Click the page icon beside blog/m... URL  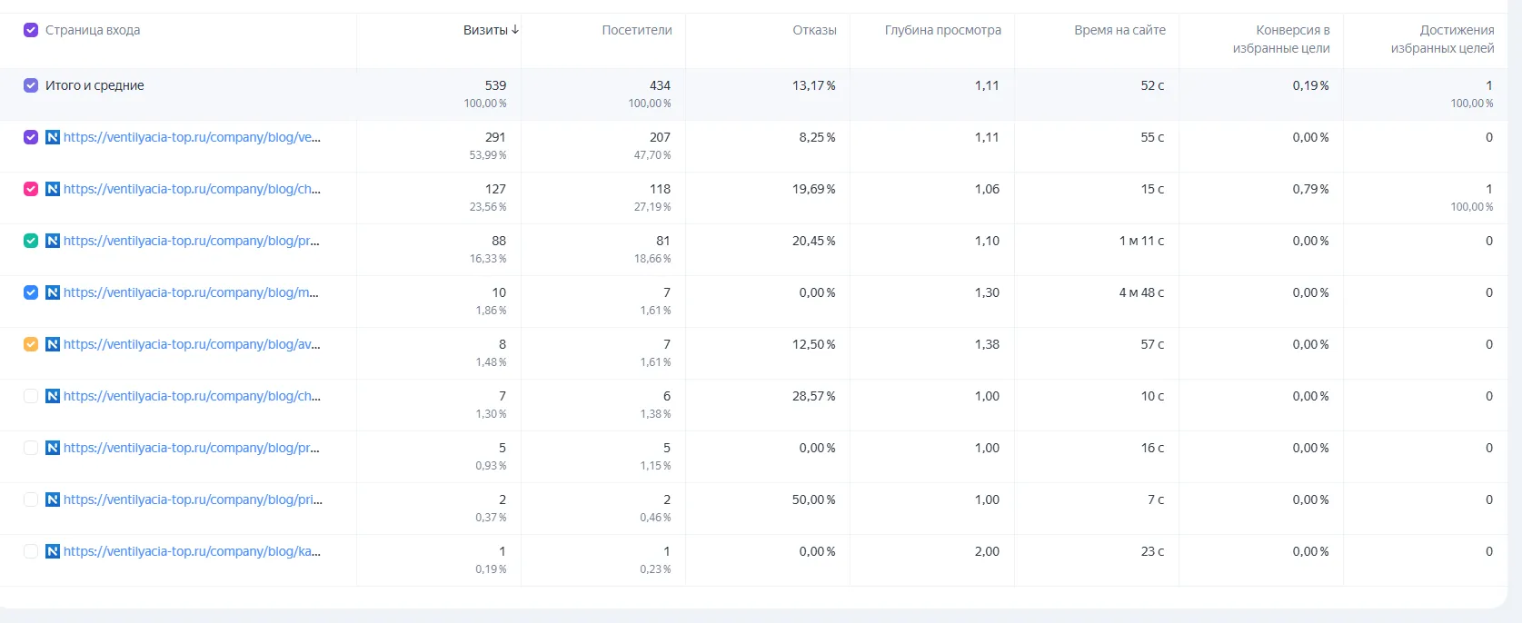click(53, 292)
